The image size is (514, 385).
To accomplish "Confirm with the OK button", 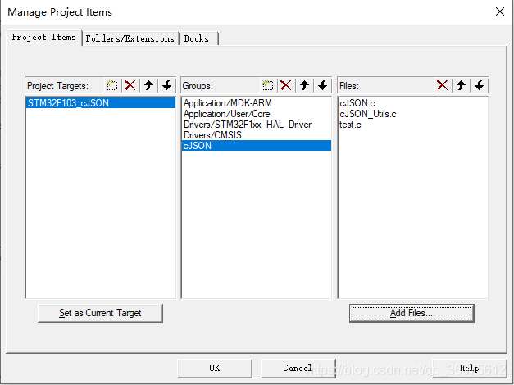I will (215, 368).
